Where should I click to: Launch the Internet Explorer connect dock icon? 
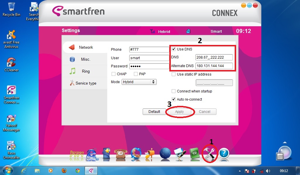[x=92, y=154]
